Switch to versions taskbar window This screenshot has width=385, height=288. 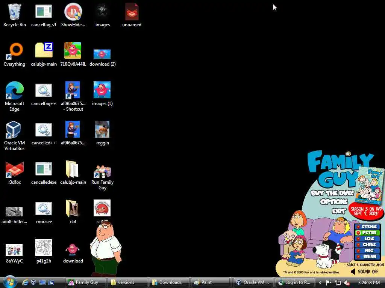pyautogui.click(x=128, y=282)
